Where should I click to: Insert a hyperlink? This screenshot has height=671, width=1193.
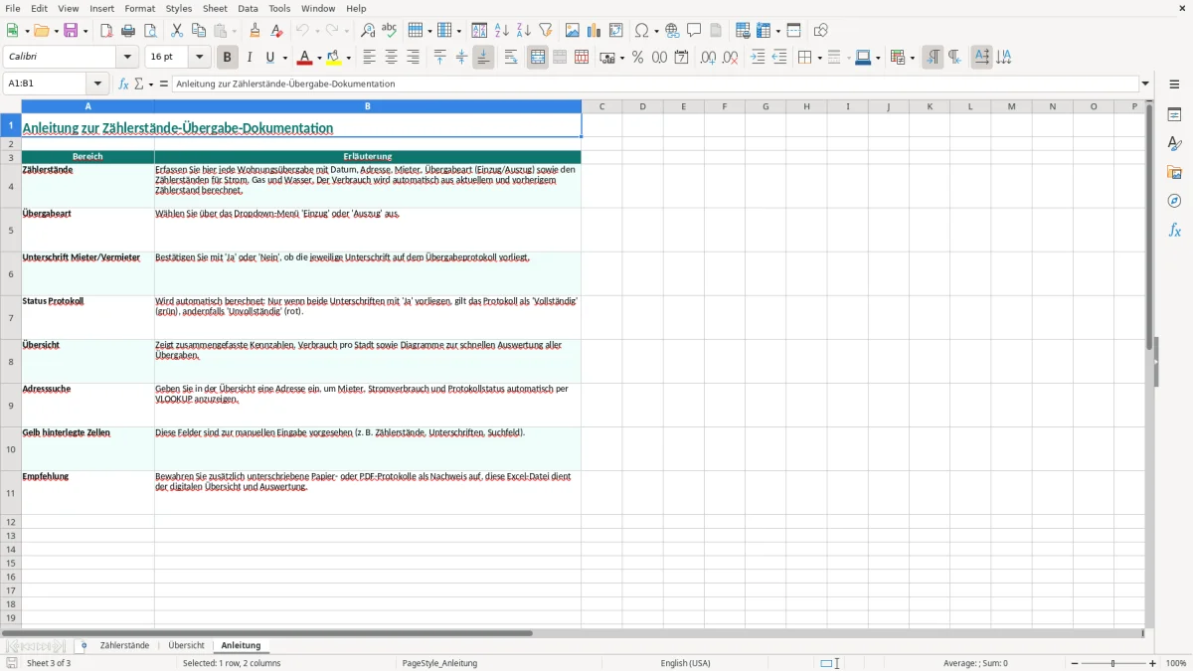(672, 31)
